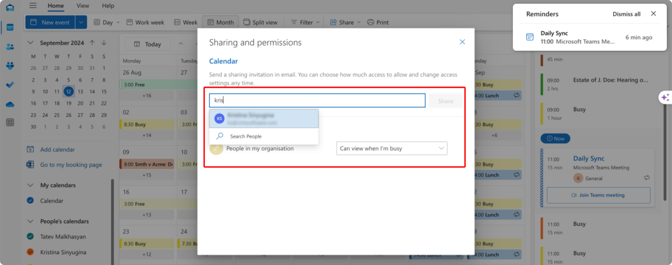Screen dimensions: 672x265
Task: Open the View tab
Action: pos(83,6)
